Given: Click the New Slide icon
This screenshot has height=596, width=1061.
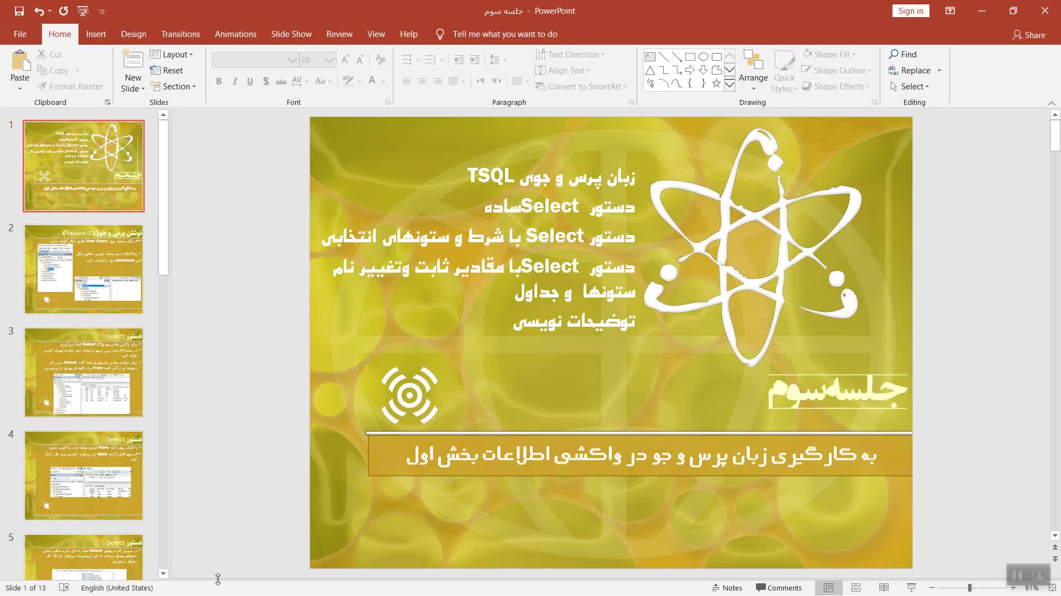Looking at the screenshot, I should [x=133, y=60].
